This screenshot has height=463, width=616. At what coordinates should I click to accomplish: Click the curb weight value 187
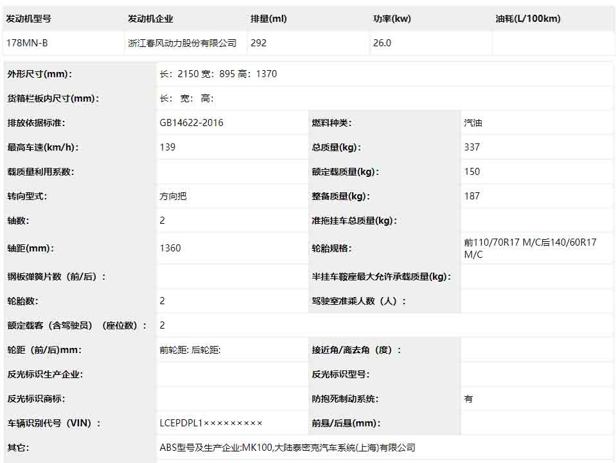[472, 196]
